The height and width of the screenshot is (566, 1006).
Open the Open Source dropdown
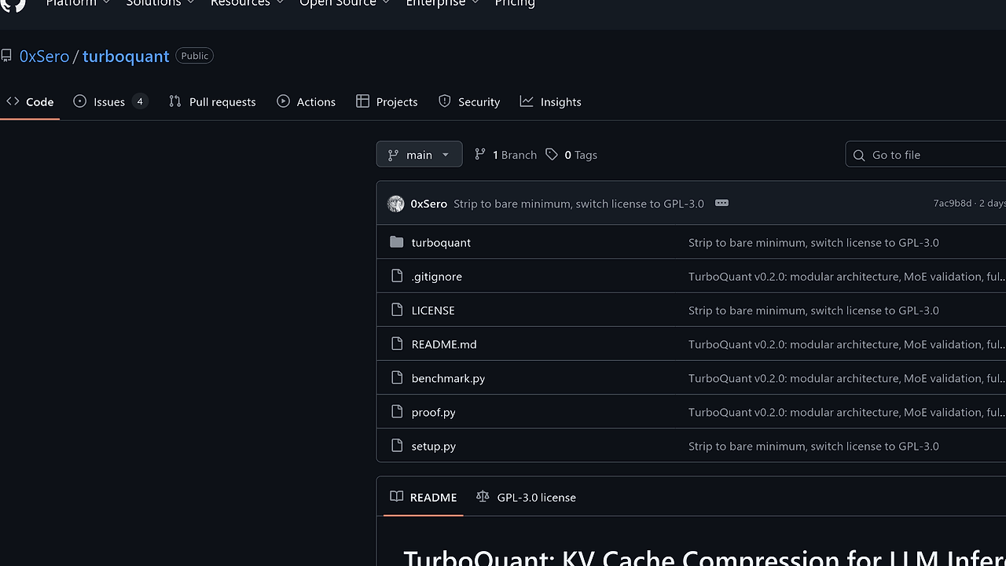(344, 3)
